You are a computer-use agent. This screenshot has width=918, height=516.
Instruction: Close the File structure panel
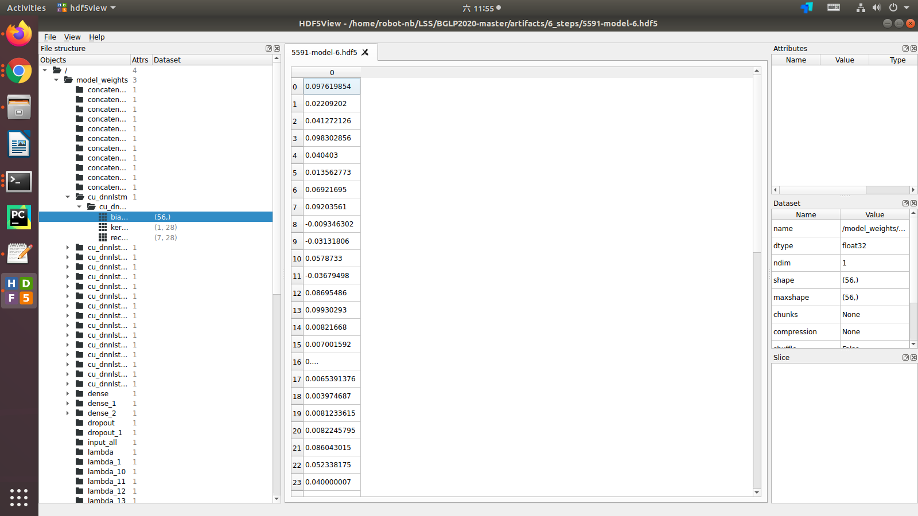pos(277,48)
